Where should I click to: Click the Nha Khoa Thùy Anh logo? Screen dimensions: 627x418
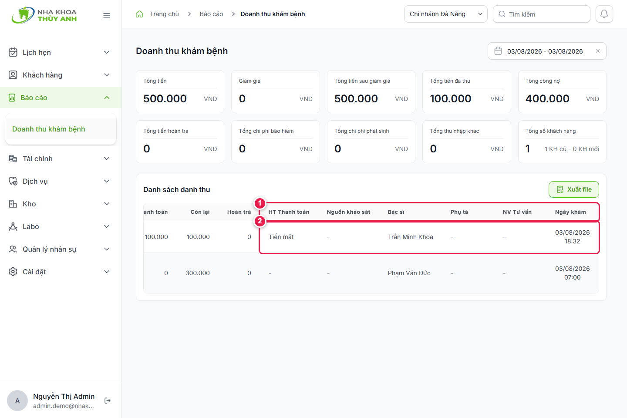coord(44,15)
